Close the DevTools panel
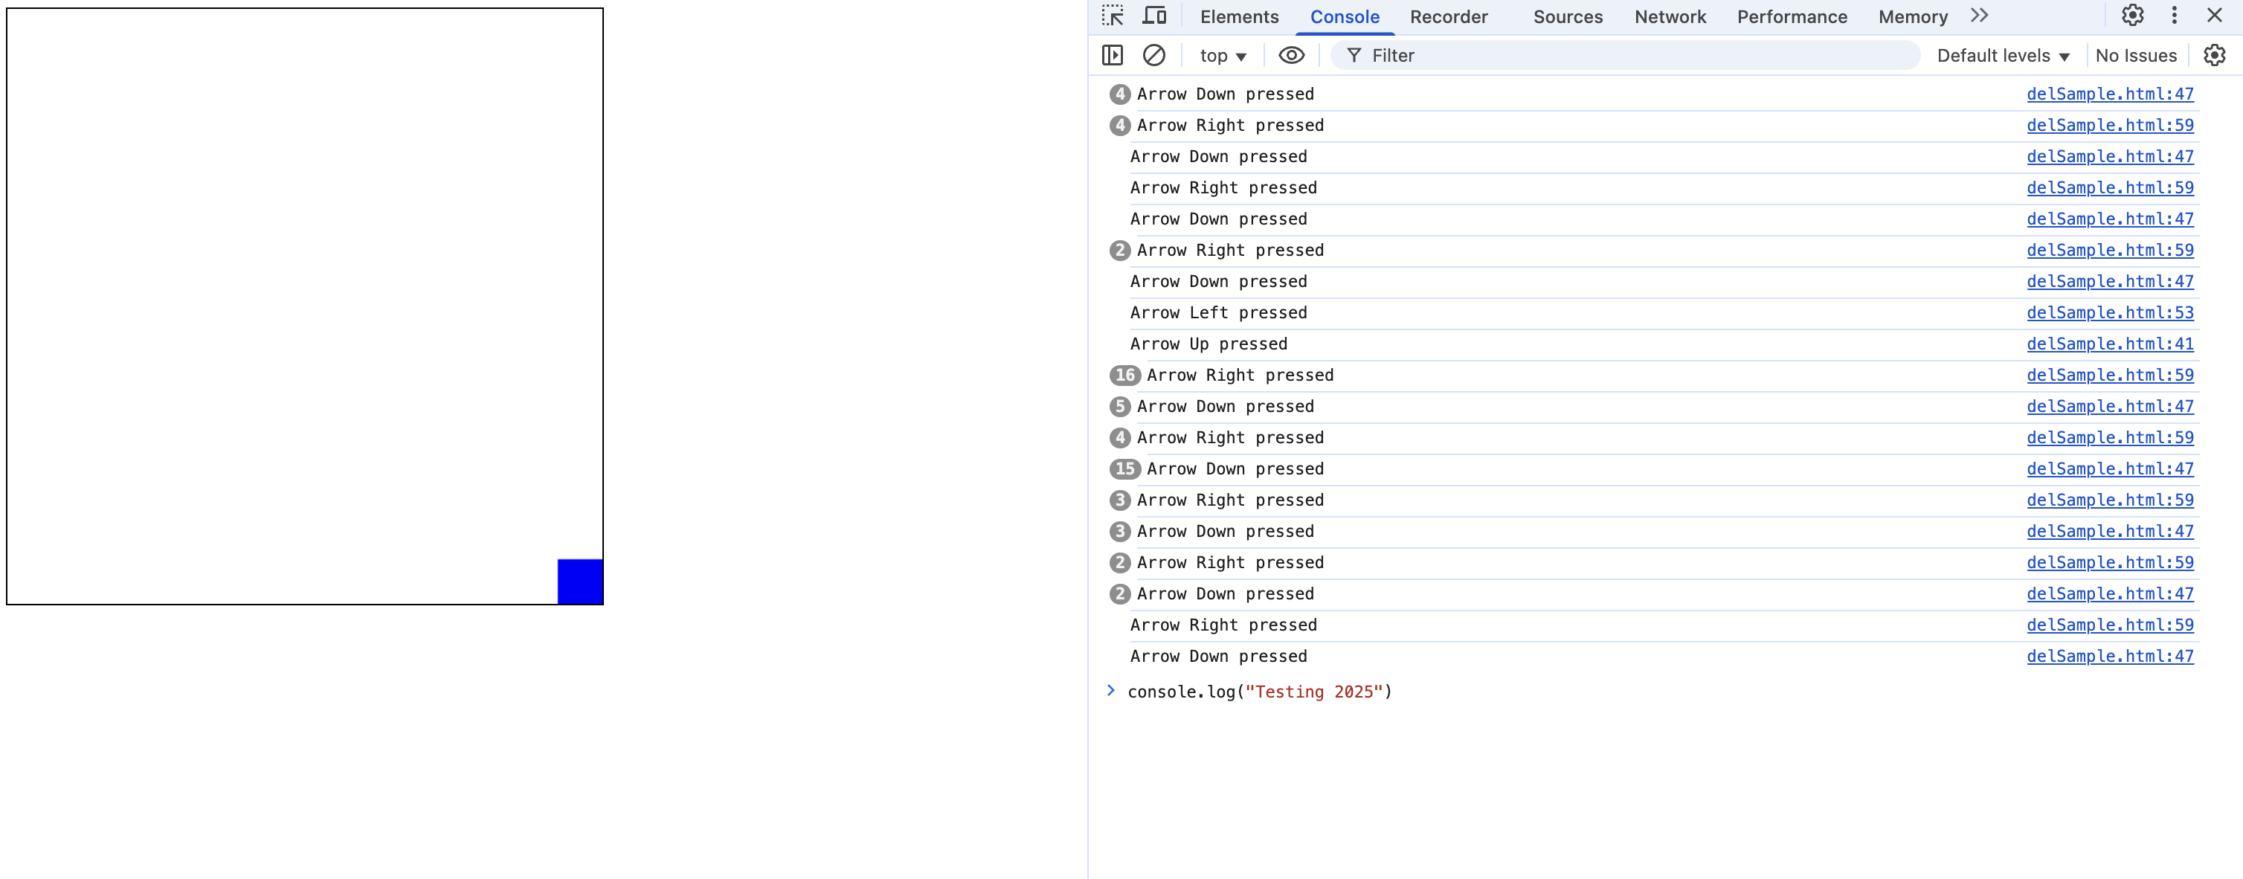The width and height of the screenshot is (2243, 879). coord(2214,16)
